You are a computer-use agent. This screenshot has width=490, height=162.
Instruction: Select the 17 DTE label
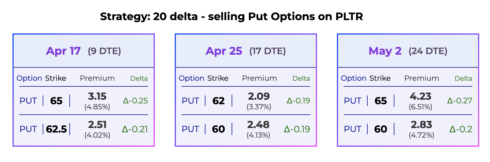pos(267,51)
